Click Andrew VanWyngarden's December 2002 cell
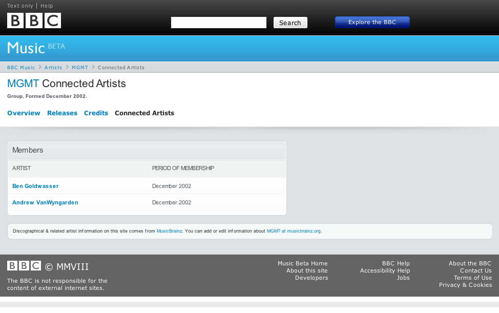This screenshot has width=499, height=313. pos(172,203)
